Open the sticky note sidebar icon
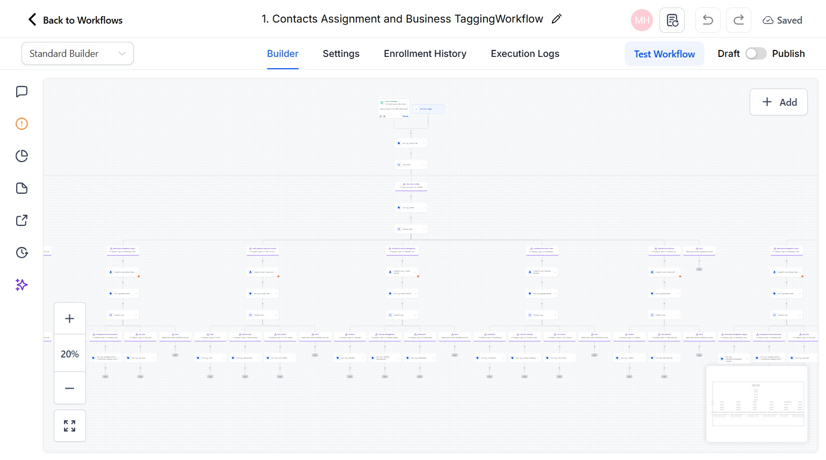This screenshot has height=460, width=826. [x=21, y=188]
